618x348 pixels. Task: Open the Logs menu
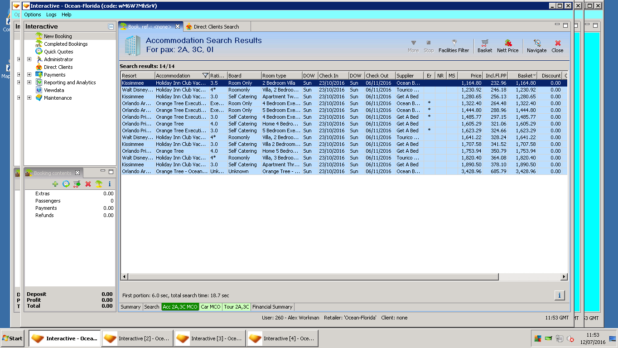tap(51, 15)
